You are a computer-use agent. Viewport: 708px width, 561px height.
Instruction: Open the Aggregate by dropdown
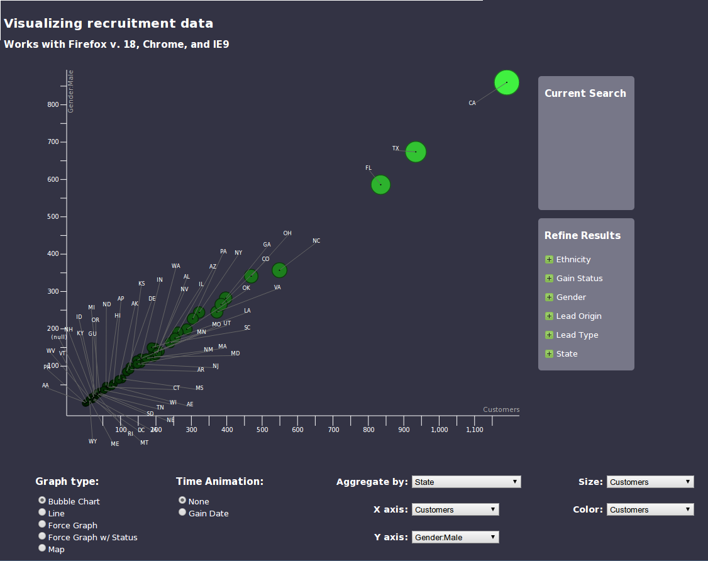(x=466, y=482)
